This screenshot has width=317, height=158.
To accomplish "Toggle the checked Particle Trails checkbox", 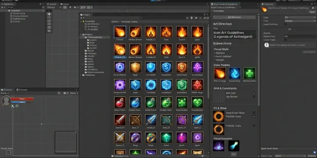I will tap(254, 116).
